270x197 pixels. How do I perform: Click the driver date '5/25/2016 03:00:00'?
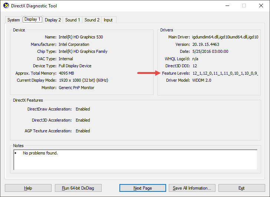point(210,51)
